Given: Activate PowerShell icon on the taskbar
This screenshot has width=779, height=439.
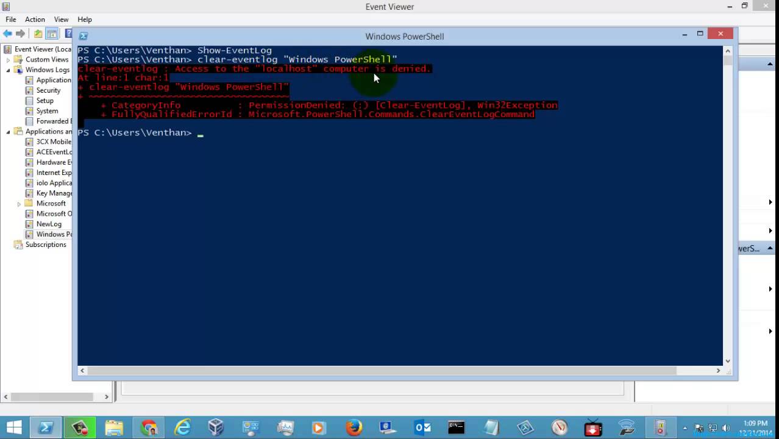Looking at the screenshot, I should [46, 427].
